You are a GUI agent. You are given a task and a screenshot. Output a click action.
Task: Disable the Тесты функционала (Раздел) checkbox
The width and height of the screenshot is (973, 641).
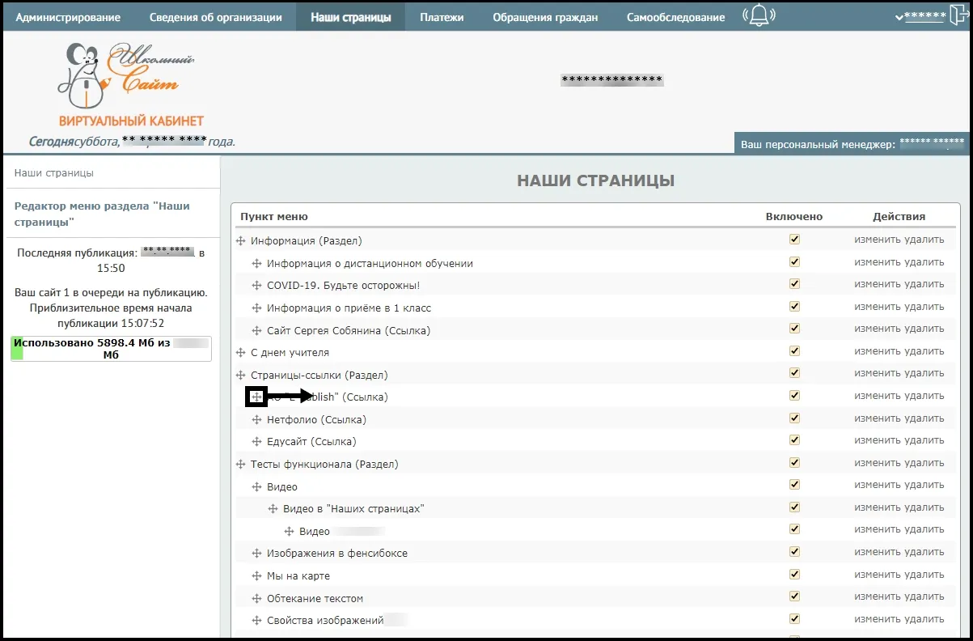794,463
